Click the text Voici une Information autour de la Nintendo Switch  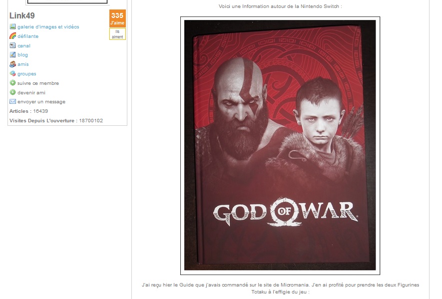coord(280,6)
